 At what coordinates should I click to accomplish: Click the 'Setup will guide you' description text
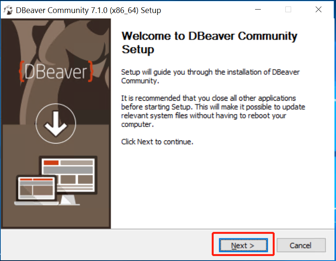click(210, 76)
